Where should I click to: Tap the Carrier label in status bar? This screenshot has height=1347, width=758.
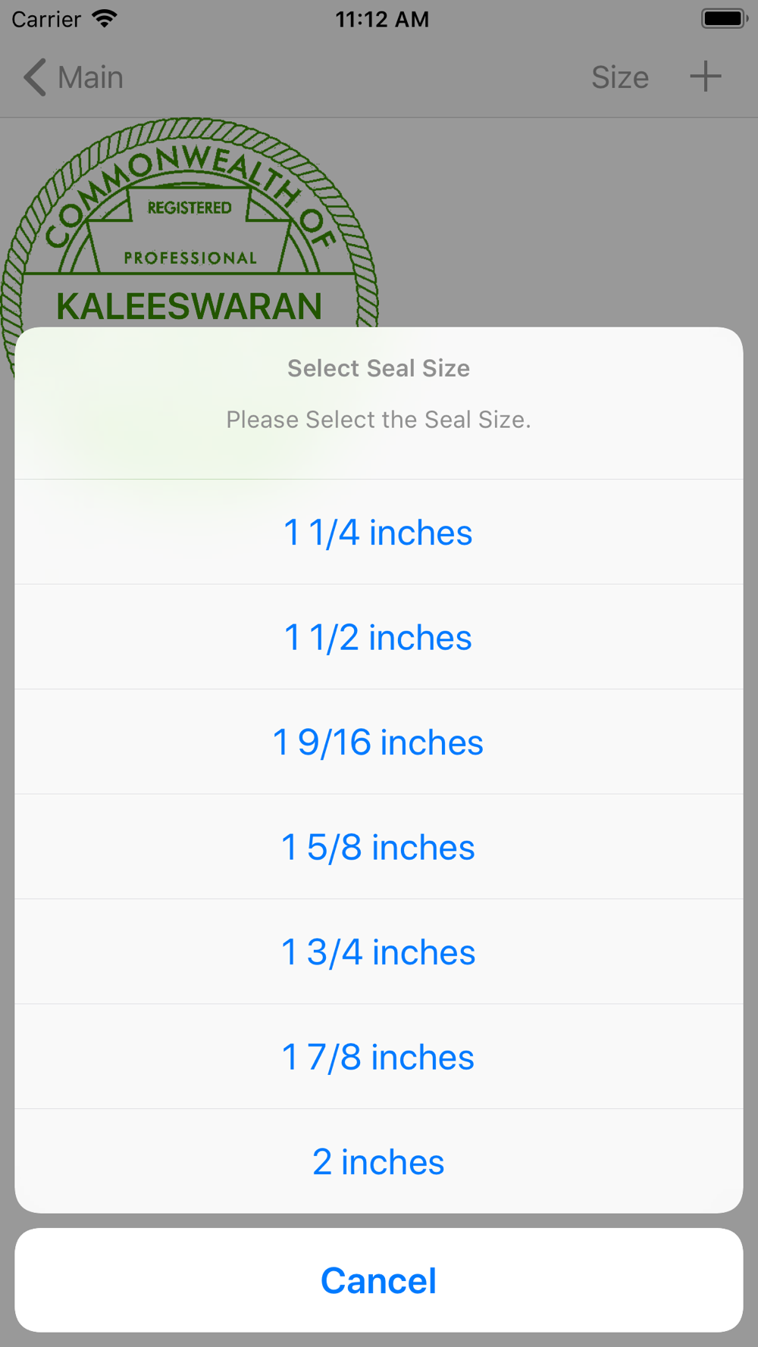tap(46, 19)
